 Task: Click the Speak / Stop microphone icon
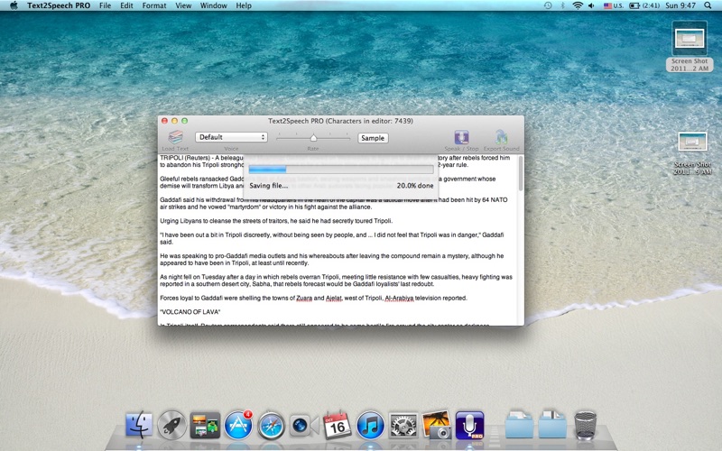coord(461,137)
